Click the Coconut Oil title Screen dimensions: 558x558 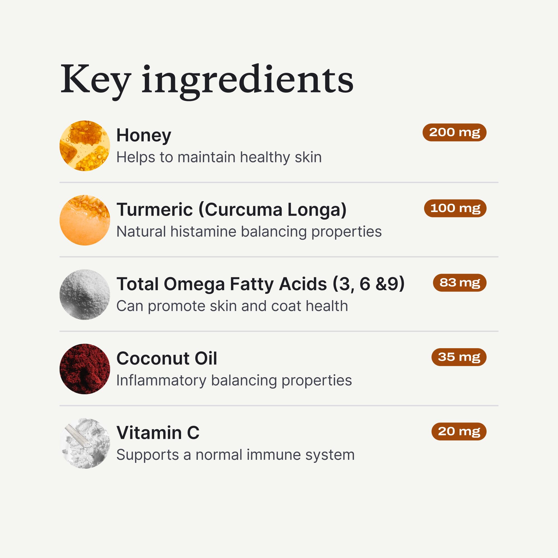point(167,359)
